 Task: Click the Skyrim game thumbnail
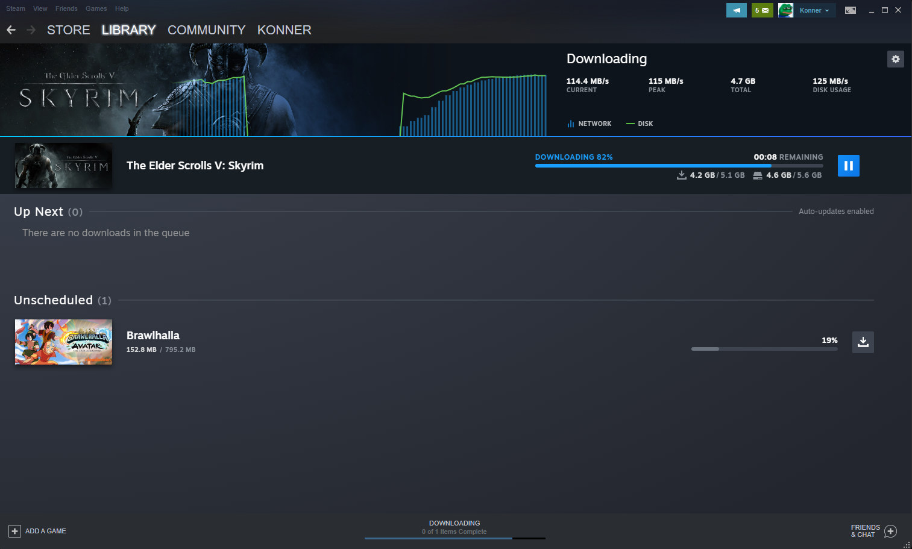pos(63,166)
